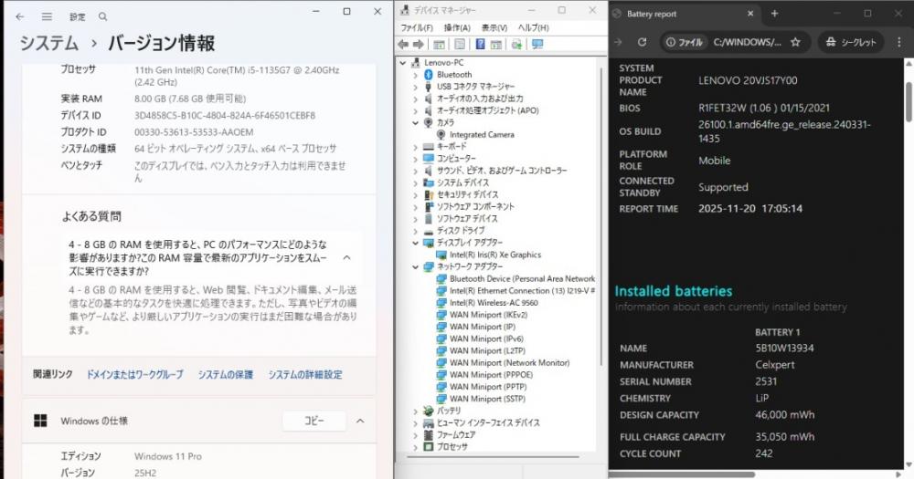Select WAN Miniport (Network Monitor)

tap(509, 362)
